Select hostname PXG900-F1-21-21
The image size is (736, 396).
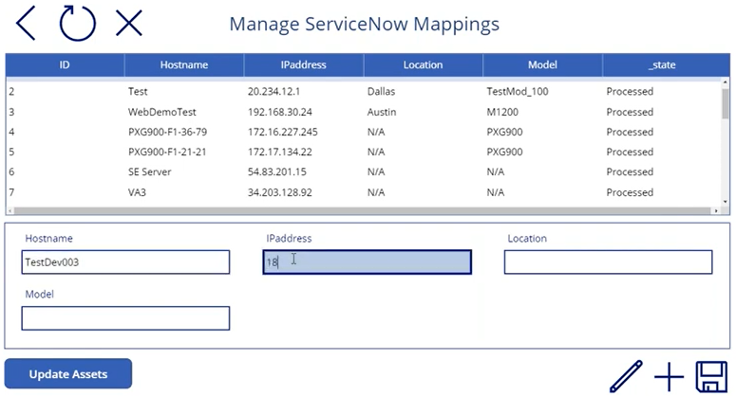click(x=167, y=152)
